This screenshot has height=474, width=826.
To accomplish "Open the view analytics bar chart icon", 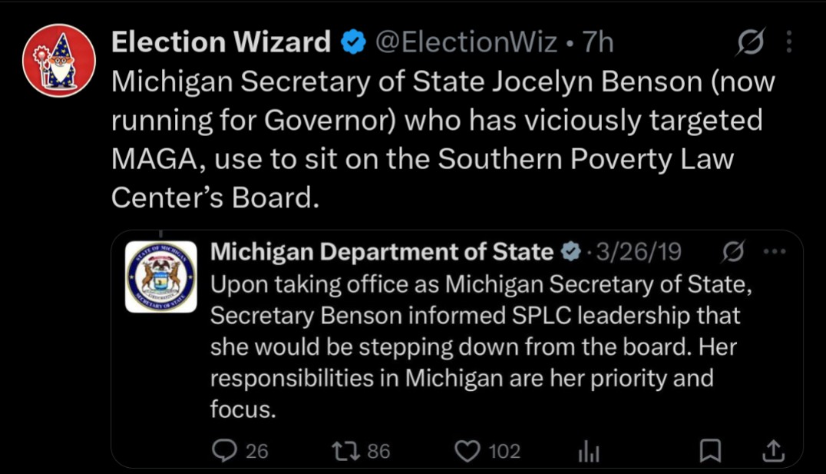I will tap(588, 452).
